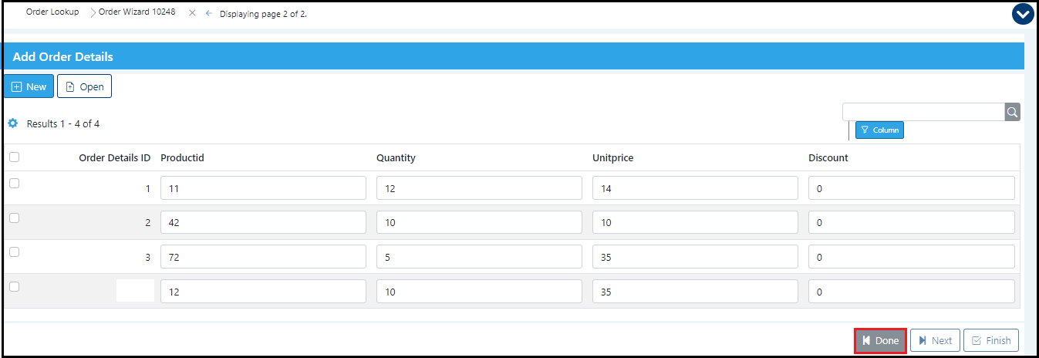Click the blue back arrow icon

point(208,14)
